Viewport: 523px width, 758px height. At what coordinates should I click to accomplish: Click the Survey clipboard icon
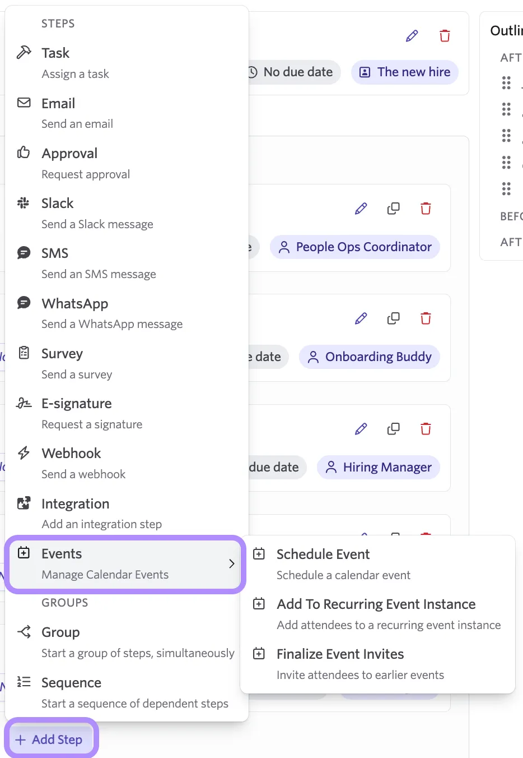pyautogui.click(x=24, y=353)
